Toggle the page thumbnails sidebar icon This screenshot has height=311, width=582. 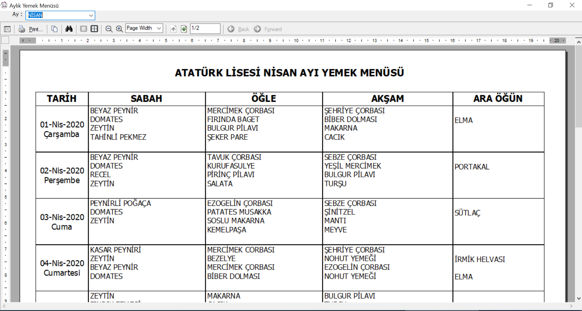(x=7, y=29)
